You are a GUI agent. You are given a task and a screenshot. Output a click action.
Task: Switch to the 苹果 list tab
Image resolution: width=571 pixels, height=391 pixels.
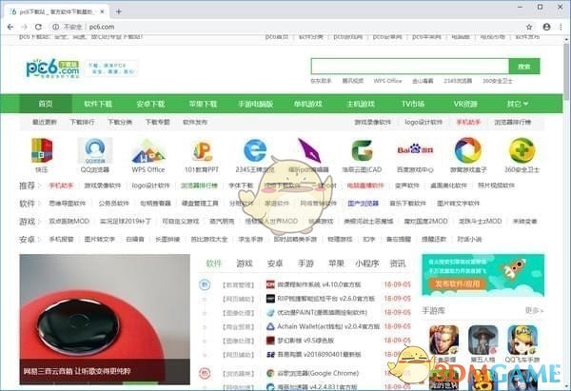tap(336, 264)
